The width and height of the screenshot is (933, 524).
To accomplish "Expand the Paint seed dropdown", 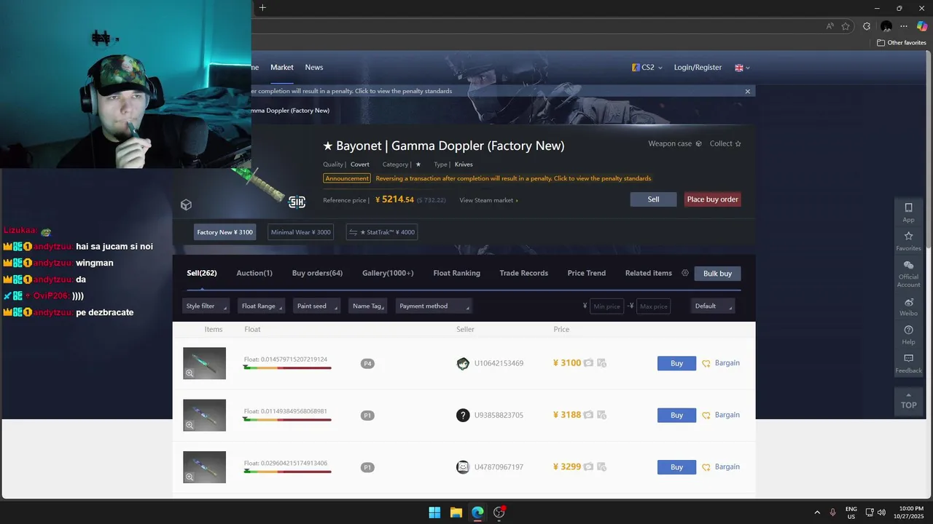I will coord(316,306).
